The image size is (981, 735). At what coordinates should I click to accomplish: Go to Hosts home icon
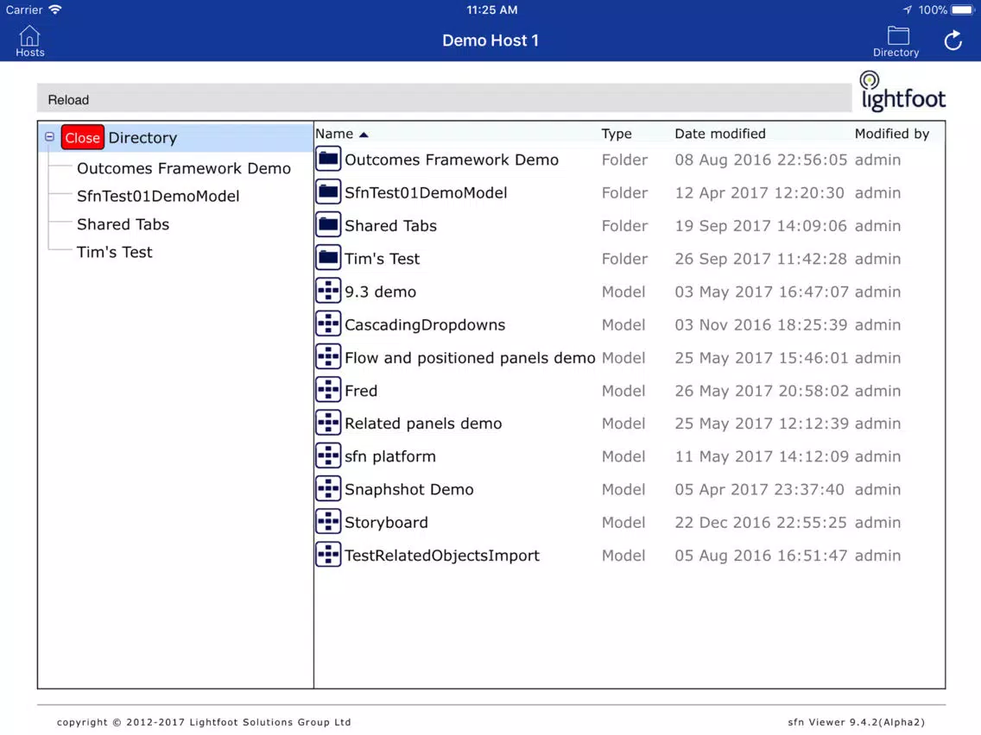pos(29,41)
